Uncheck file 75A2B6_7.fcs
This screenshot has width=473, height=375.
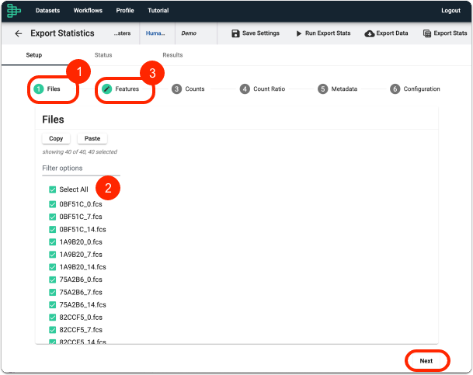tap(53, 293)
